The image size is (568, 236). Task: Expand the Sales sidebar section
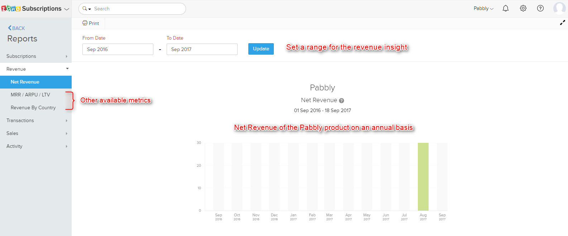point(36,133)
